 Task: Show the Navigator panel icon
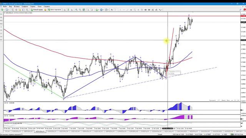pyautogui.click(x=20, y=10)
